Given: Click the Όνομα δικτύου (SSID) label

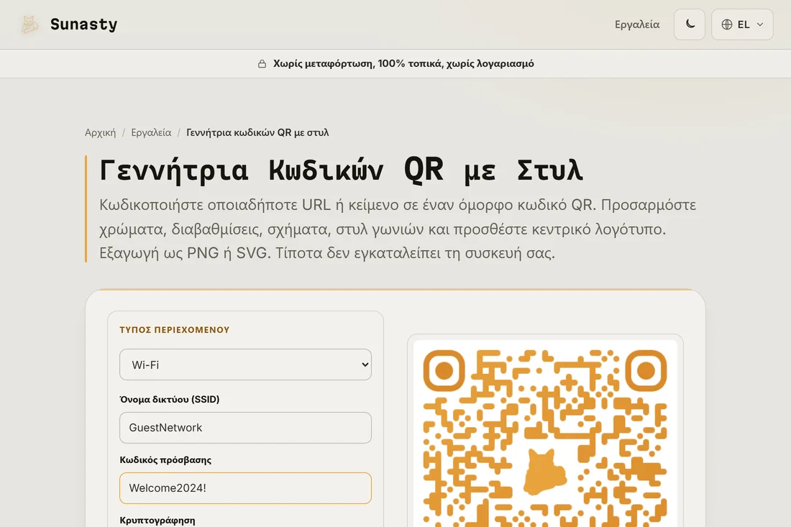Looking at the screenshot, I should [x=170, y=400].
